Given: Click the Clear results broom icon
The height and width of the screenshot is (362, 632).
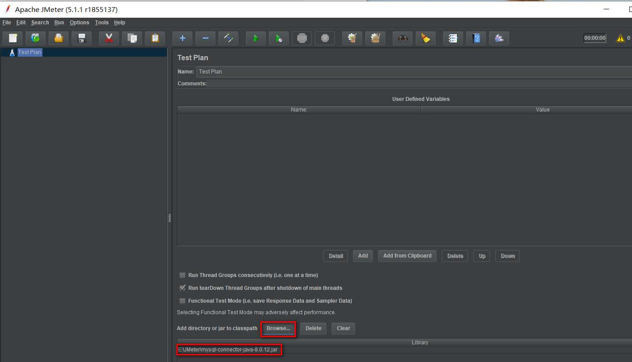Looking at the screenshot, I should [352, 38].
